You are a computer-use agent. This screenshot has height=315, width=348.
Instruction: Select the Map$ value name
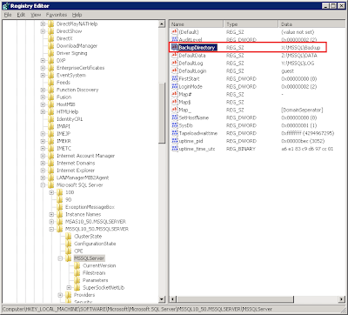pyautogui.click(x=184, y=102)
